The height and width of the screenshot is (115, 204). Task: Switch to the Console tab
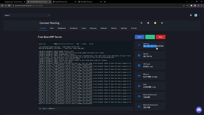click(43, 28)
